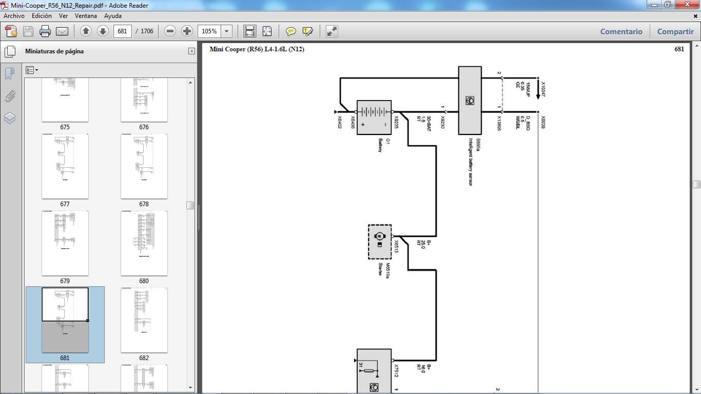The width and height of the screenshot is (701, 394).
Task: Save the document with the floppy disk icon
Action: (28, 31)
